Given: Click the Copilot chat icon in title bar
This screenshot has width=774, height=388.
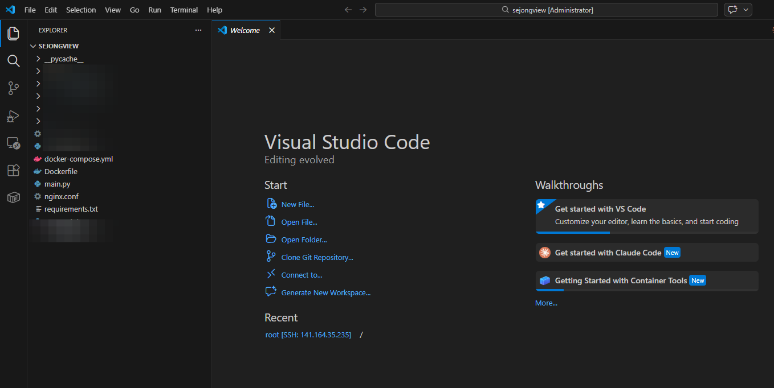Looking at the screenshot, I should (x=732, y=10).
